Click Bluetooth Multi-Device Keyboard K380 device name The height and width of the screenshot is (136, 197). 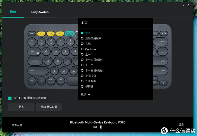[x=98, y=122]
